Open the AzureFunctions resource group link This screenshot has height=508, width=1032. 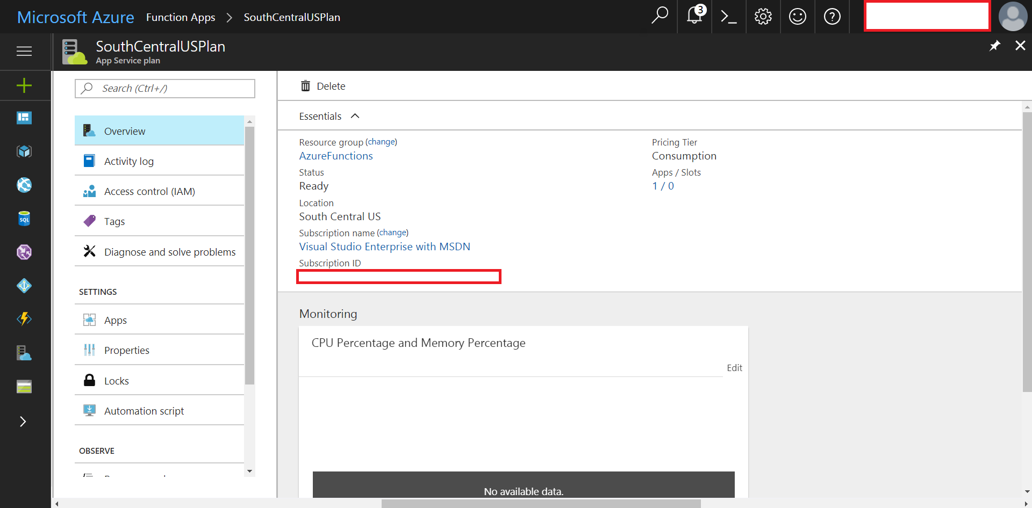point(336,156)
